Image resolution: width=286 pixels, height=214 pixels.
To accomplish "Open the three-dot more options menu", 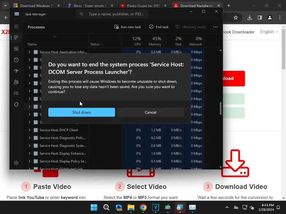I will (216, 27).
